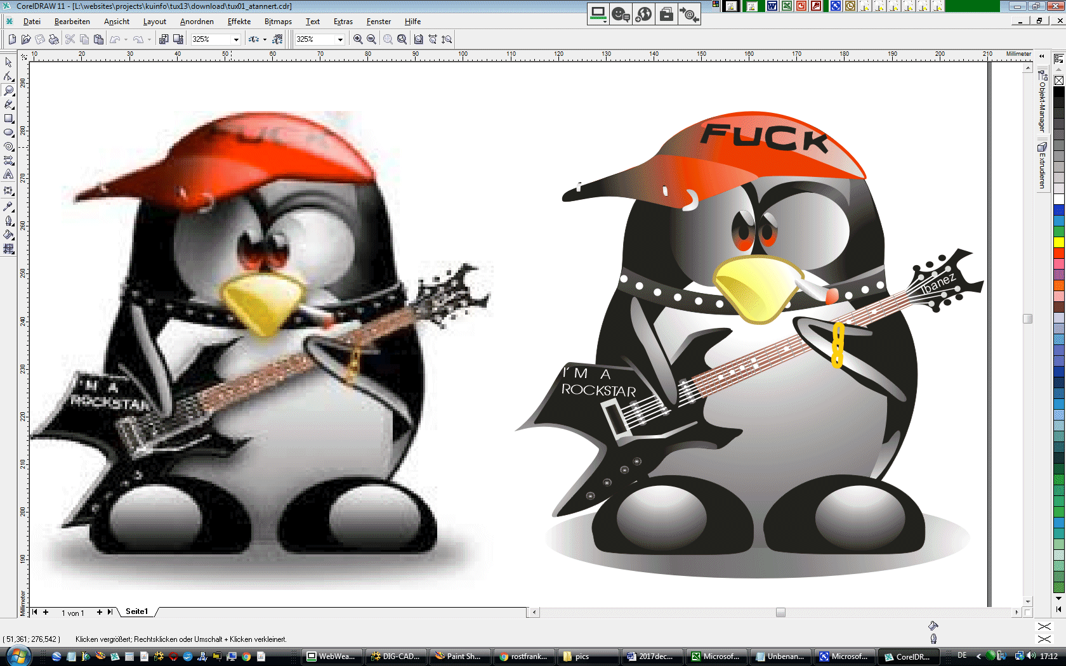
Task: Zoom to page width
Action: [433, 39]
